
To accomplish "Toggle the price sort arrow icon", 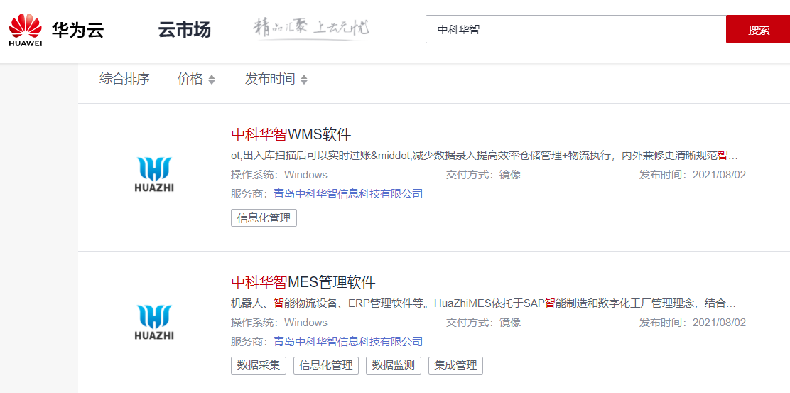I will point(211,80).
